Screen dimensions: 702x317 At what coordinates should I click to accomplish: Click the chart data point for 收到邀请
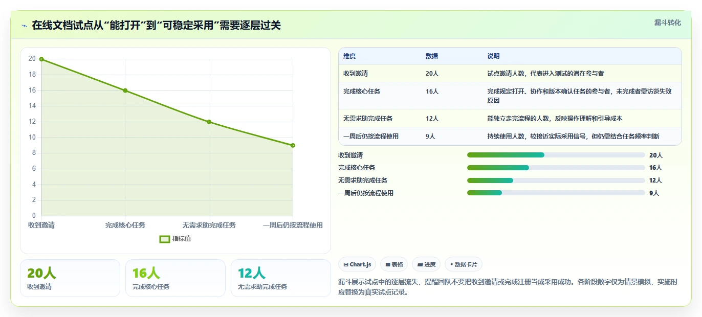point(41,59)
